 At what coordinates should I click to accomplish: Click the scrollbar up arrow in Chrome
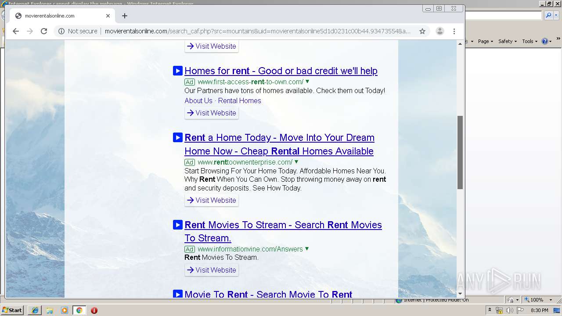pos(460,44)
